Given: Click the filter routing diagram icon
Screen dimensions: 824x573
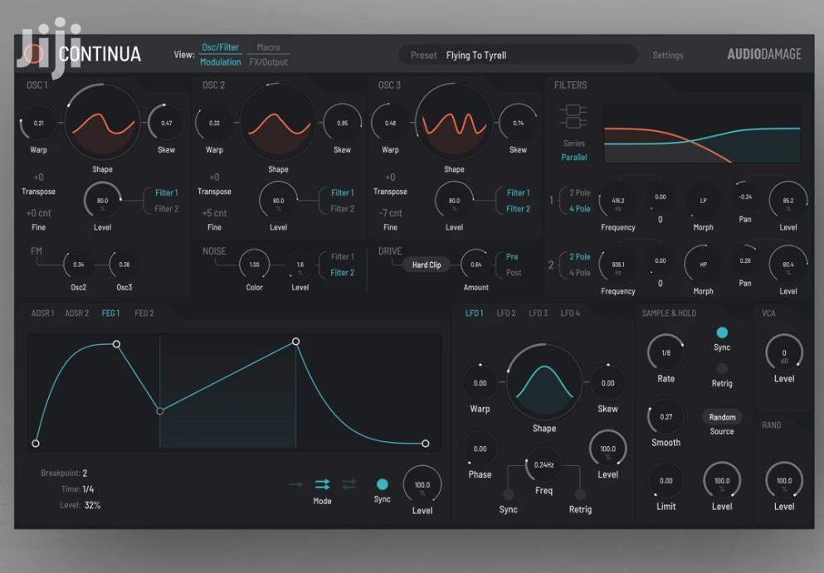Looking at the screenshot, I should pos(573,117).
